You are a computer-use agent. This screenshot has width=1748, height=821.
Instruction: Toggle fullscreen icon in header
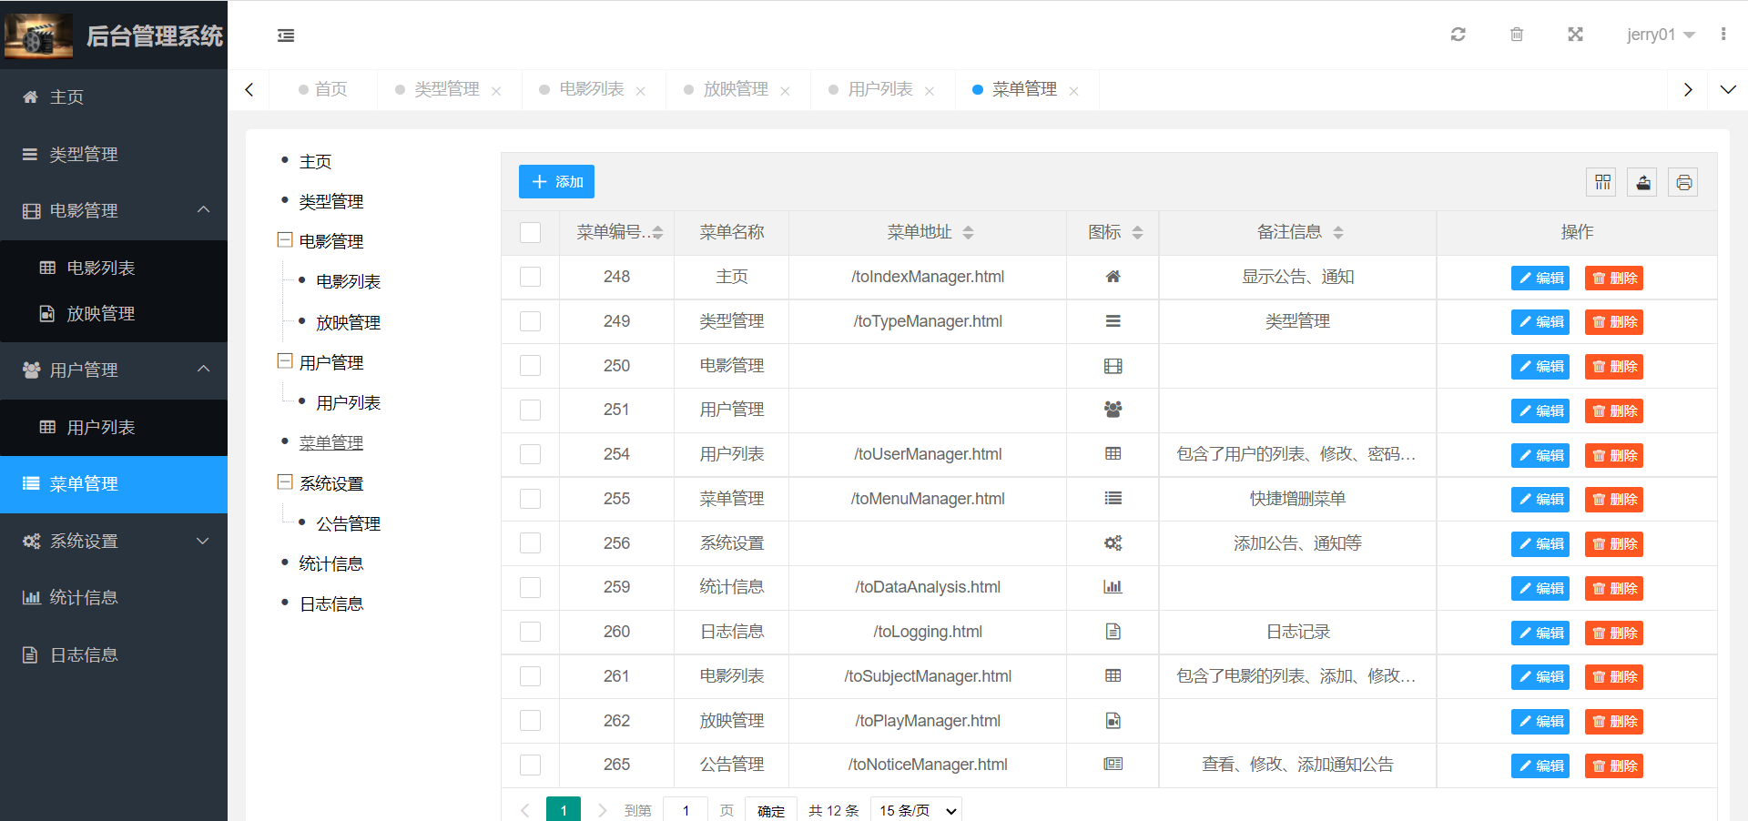tap(1575, 35)
